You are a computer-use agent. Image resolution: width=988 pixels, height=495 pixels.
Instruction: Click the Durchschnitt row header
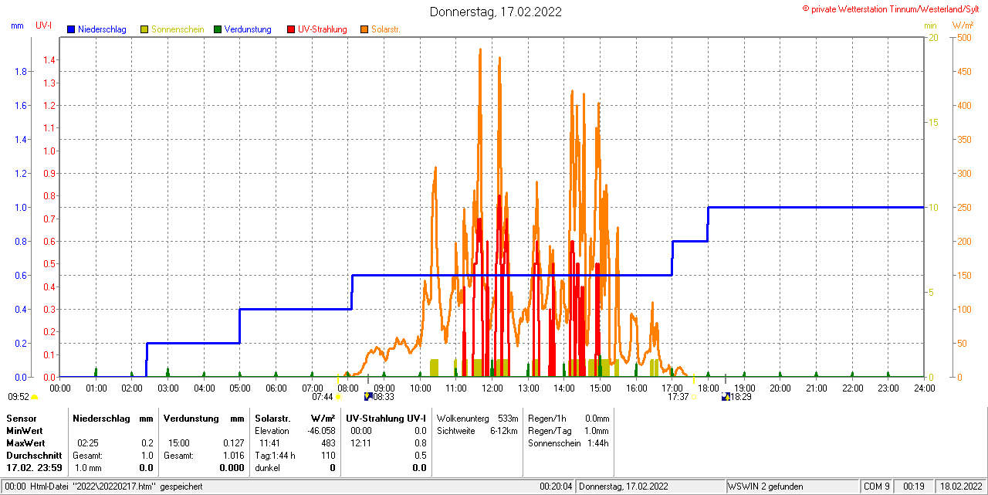click(x=34, y=456)
